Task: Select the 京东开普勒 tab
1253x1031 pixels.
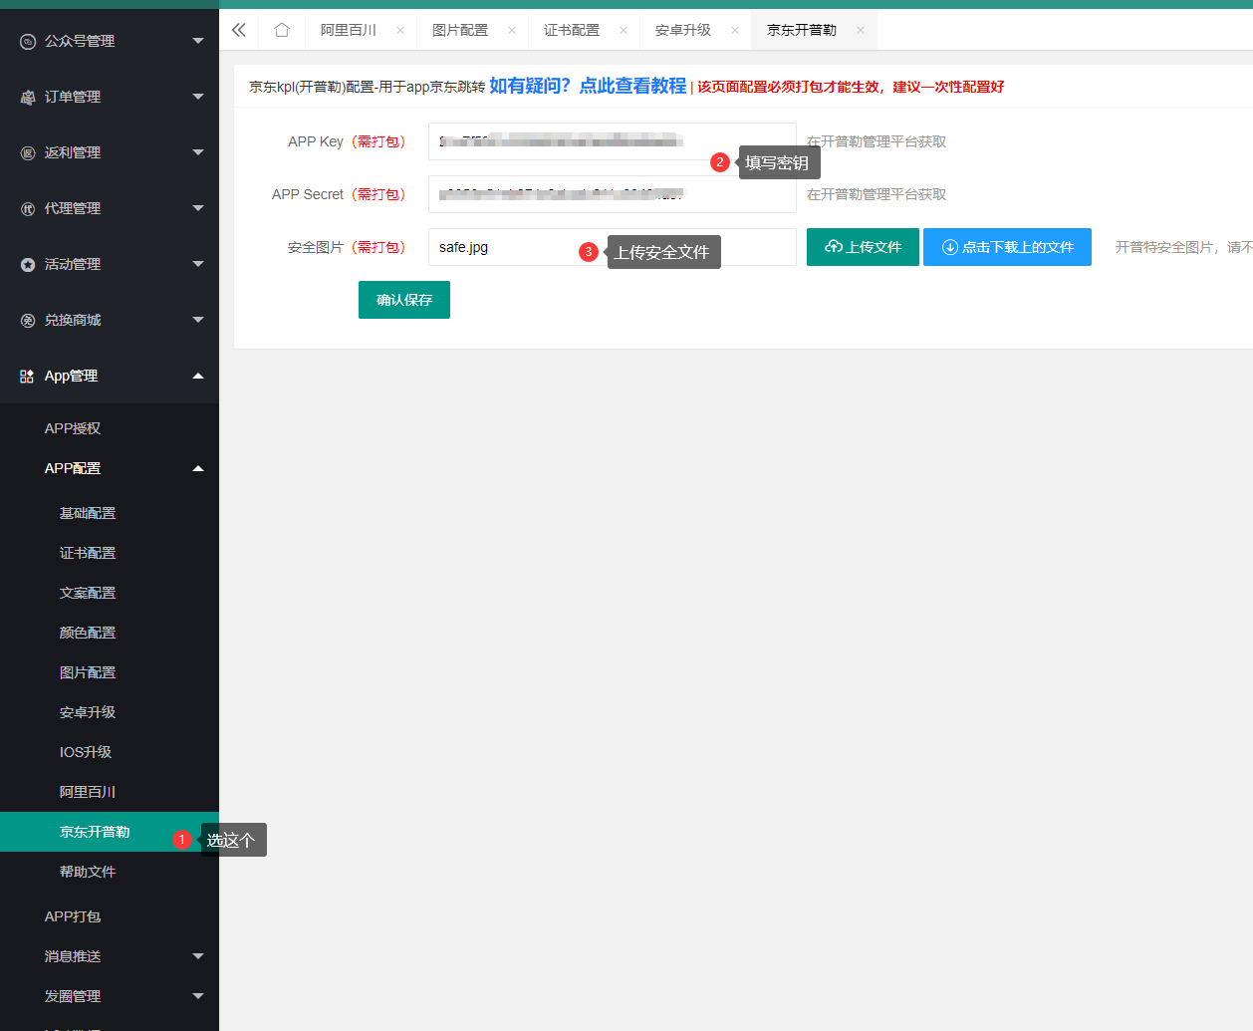Action: [x=802, y=30]
